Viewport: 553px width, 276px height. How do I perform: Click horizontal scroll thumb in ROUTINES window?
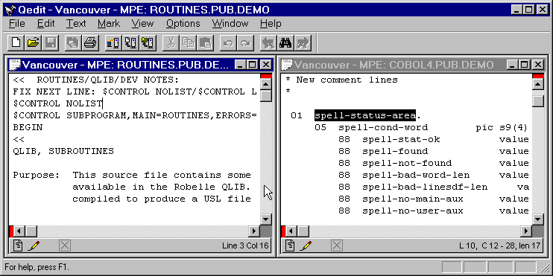(31, 231)
